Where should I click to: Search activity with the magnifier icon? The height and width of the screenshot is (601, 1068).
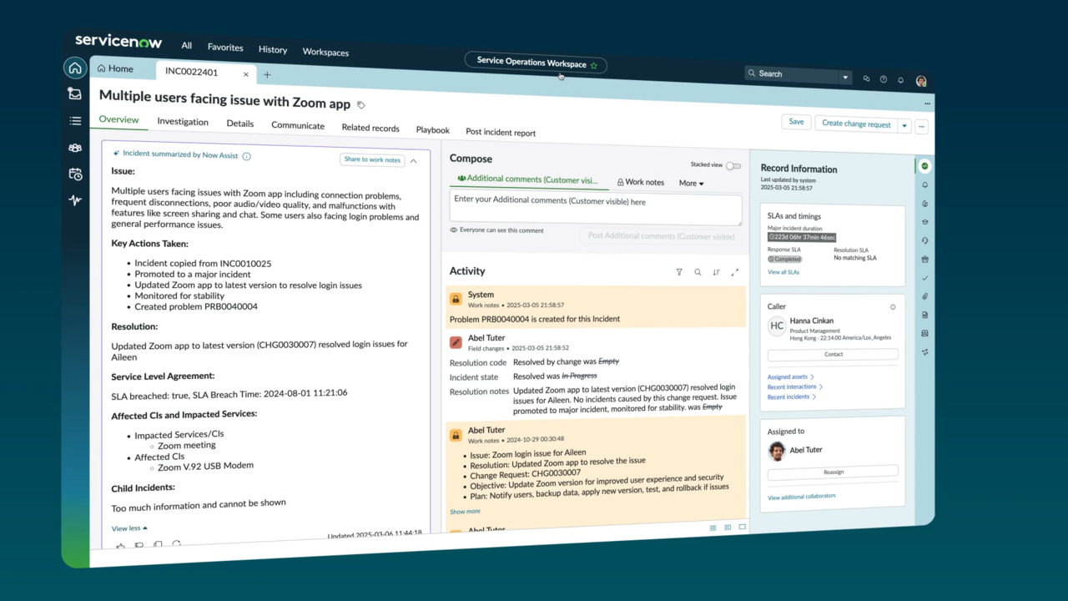[x=698, y=272]
